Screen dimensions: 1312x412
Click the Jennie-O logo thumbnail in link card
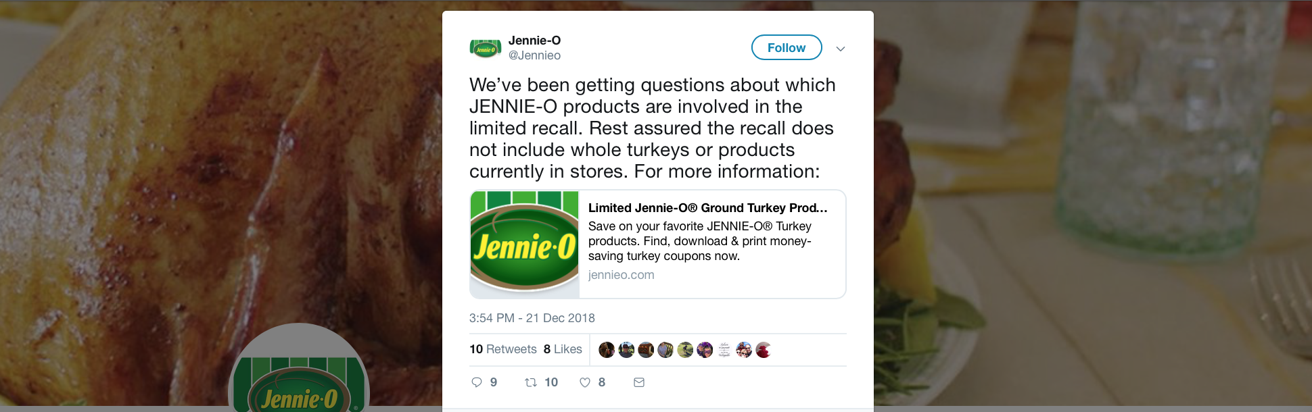(525, 244)
